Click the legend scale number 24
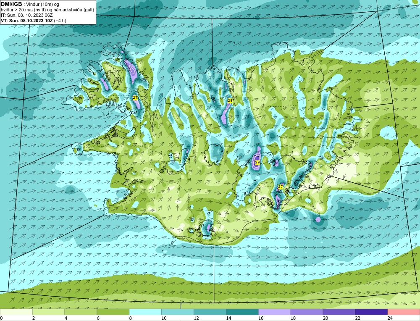The width and height of the screenshot is (420, 321). click(390, 318)
